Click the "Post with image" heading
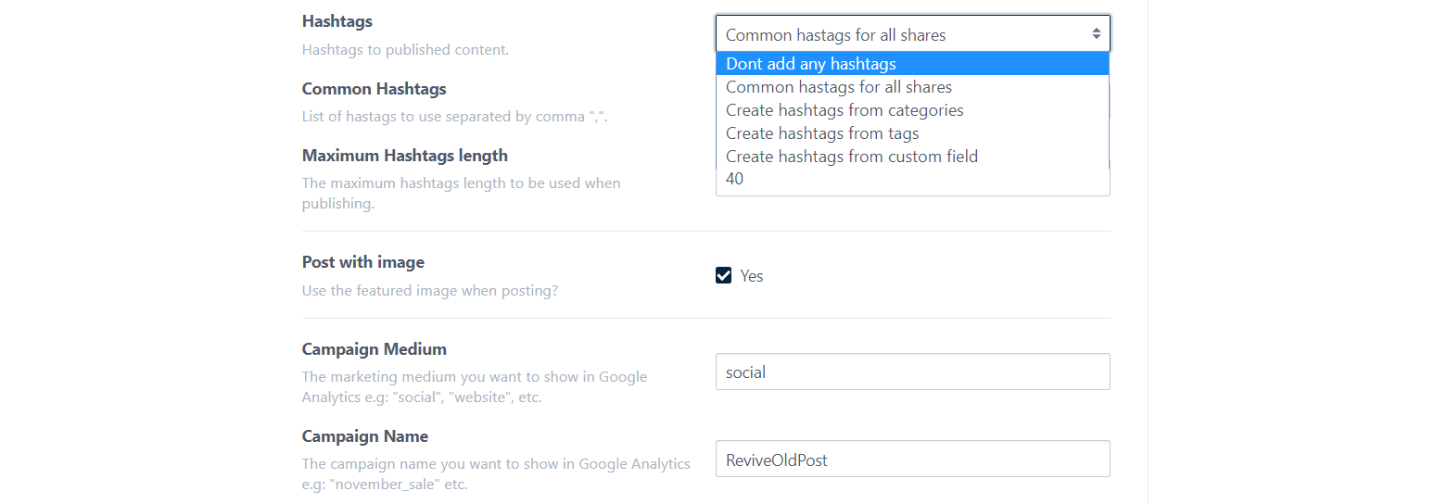The height and width of the screenshot is (504, 1435). 363,262
